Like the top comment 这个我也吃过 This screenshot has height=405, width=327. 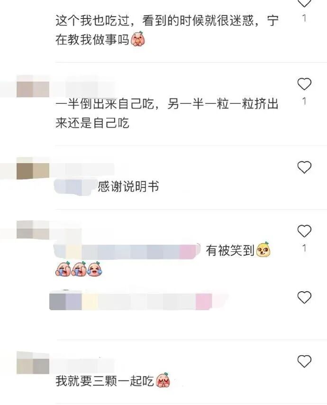(x=304, y=3)
